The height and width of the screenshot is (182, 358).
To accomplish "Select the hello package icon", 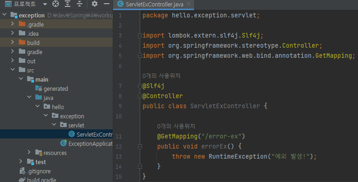I will click(x=47, y=107).
